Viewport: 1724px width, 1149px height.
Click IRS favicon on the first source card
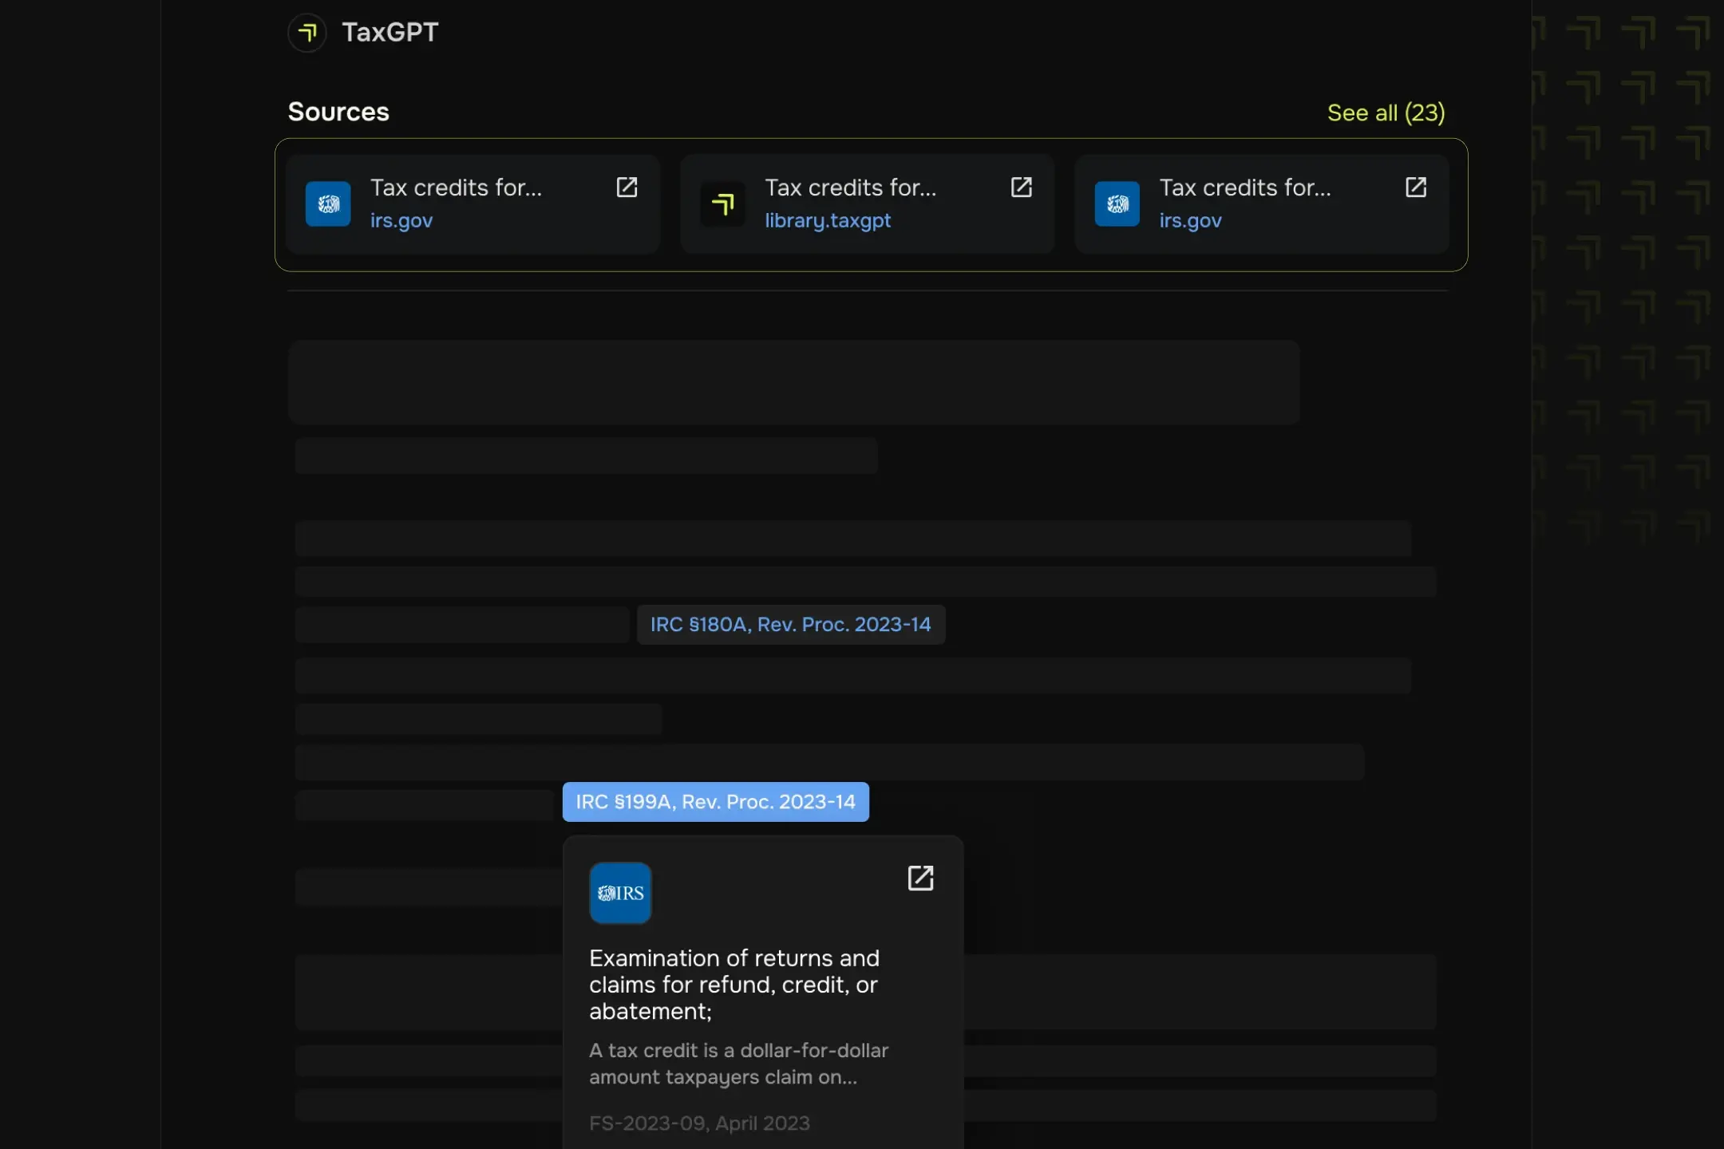click(328, 204)
